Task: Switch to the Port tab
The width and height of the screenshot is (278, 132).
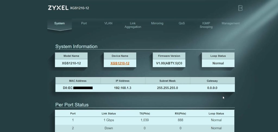Action: pyautogui.click(x=84, y=23)
